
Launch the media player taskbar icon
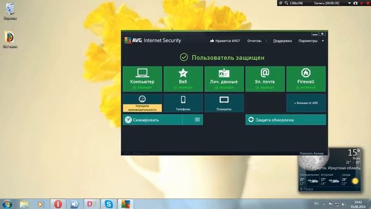40,204
